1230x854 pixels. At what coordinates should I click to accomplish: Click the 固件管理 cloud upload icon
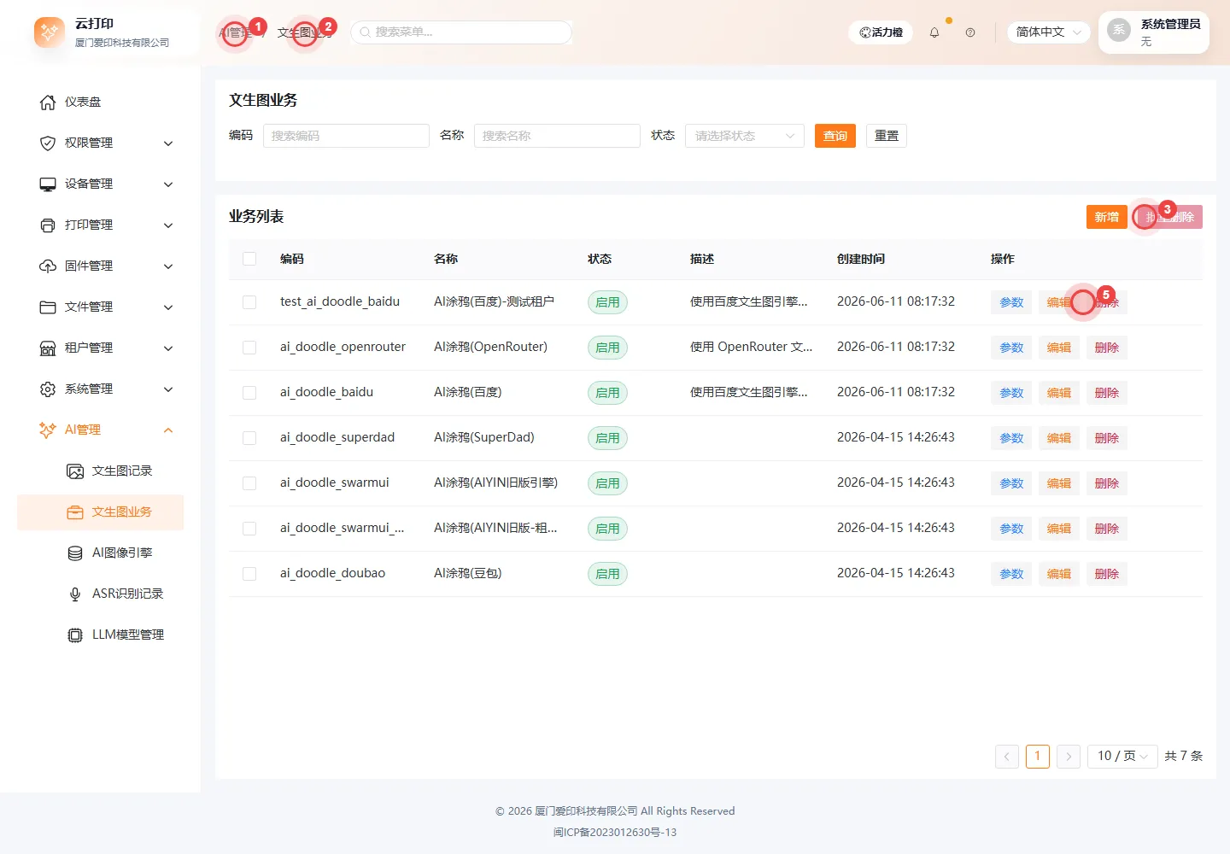click(x=48, y=266)
